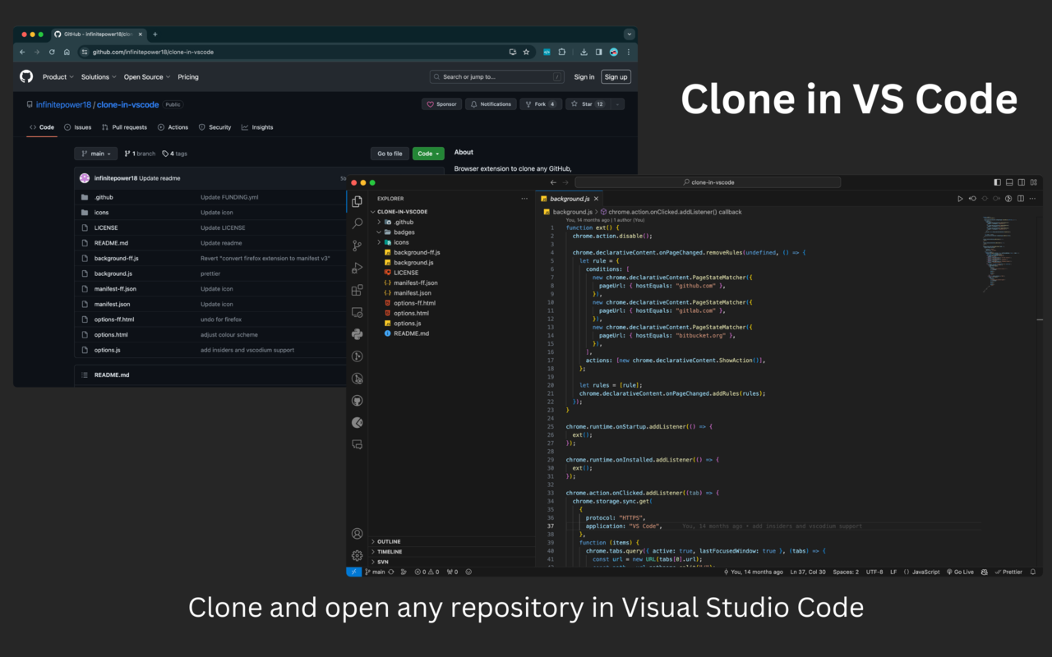Open the Search view in VS Code
The width and height of the screenshot is (1052, 657).
(357, 223)
